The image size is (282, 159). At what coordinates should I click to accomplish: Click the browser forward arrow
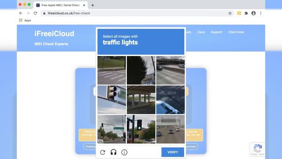[x=28, y=13]
